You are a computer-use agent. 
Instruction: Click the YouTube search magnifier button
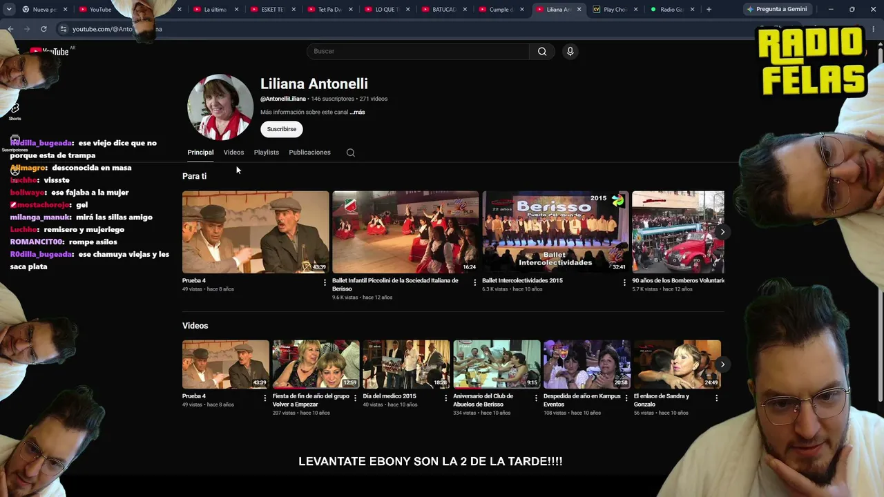click(542, 51)
